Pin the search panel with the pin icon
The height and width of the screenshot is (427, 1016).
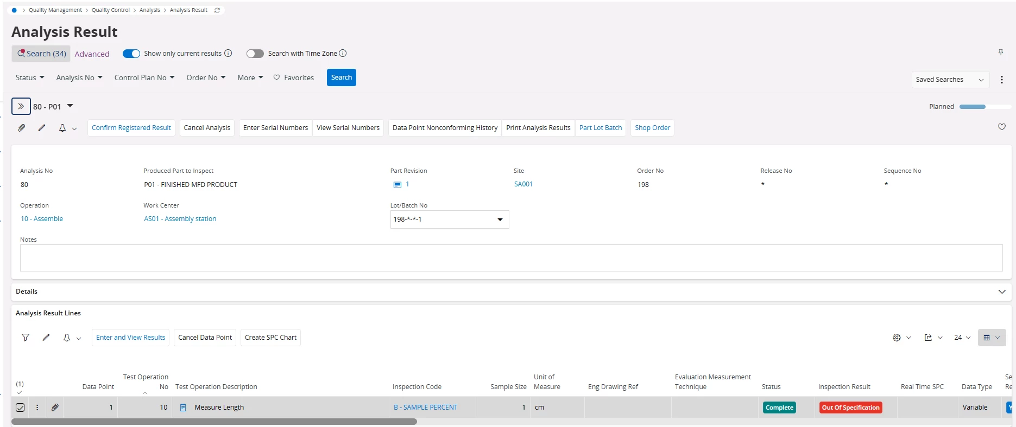1001,52
